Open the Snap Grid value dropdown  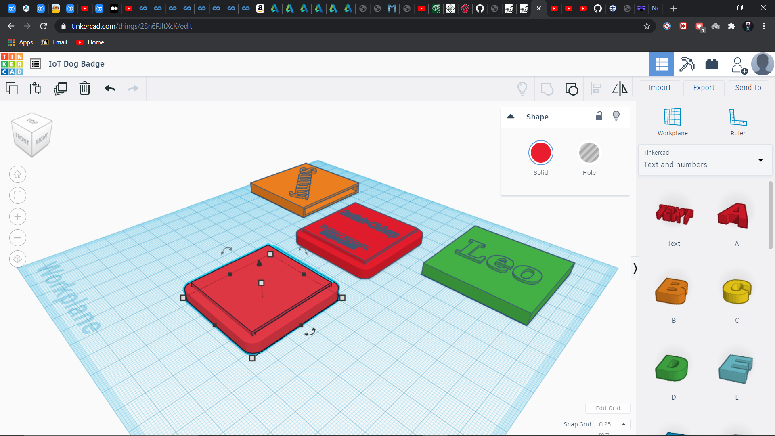click(x=612, y=424)
